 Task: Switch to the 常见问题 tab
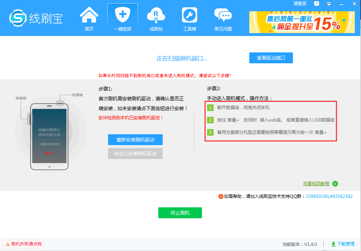pyautogui.click(x=223, y=18)
